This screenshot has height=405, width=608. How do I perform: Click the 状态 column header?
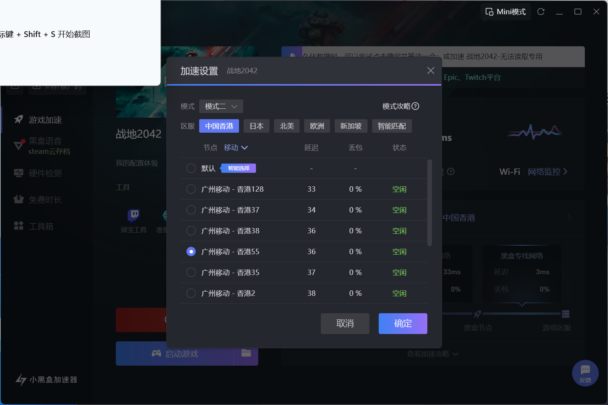tap(400, 148)
